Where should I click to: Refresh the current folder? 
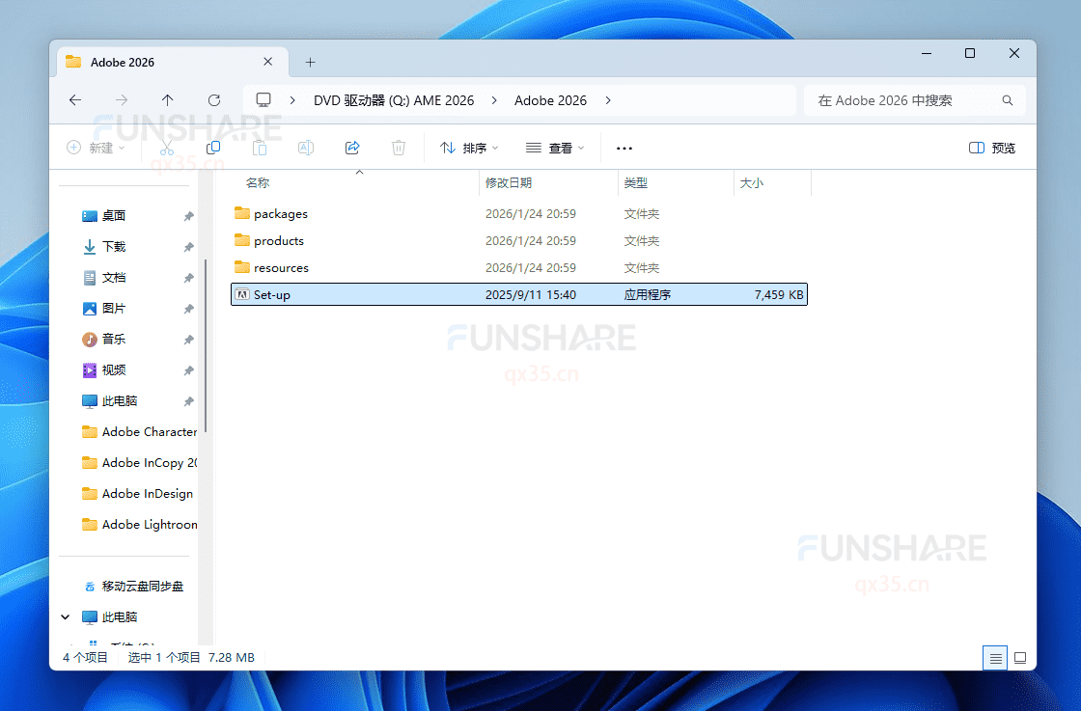tap(214, 100)
